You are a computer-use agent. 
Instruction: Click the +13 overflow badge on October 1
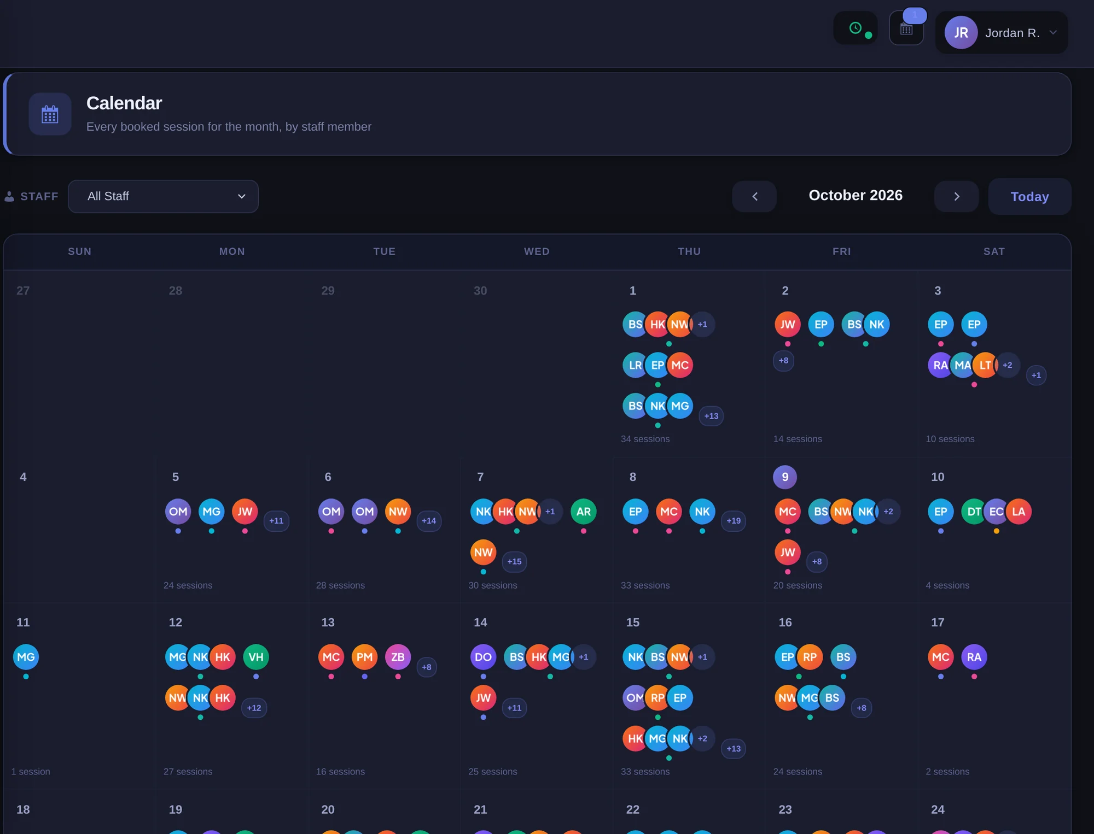(x=711, y=416)
